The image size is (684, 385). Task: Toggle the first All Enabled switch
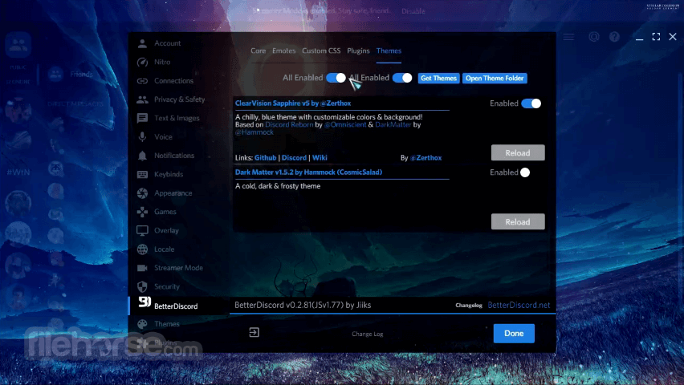point(336,78)
